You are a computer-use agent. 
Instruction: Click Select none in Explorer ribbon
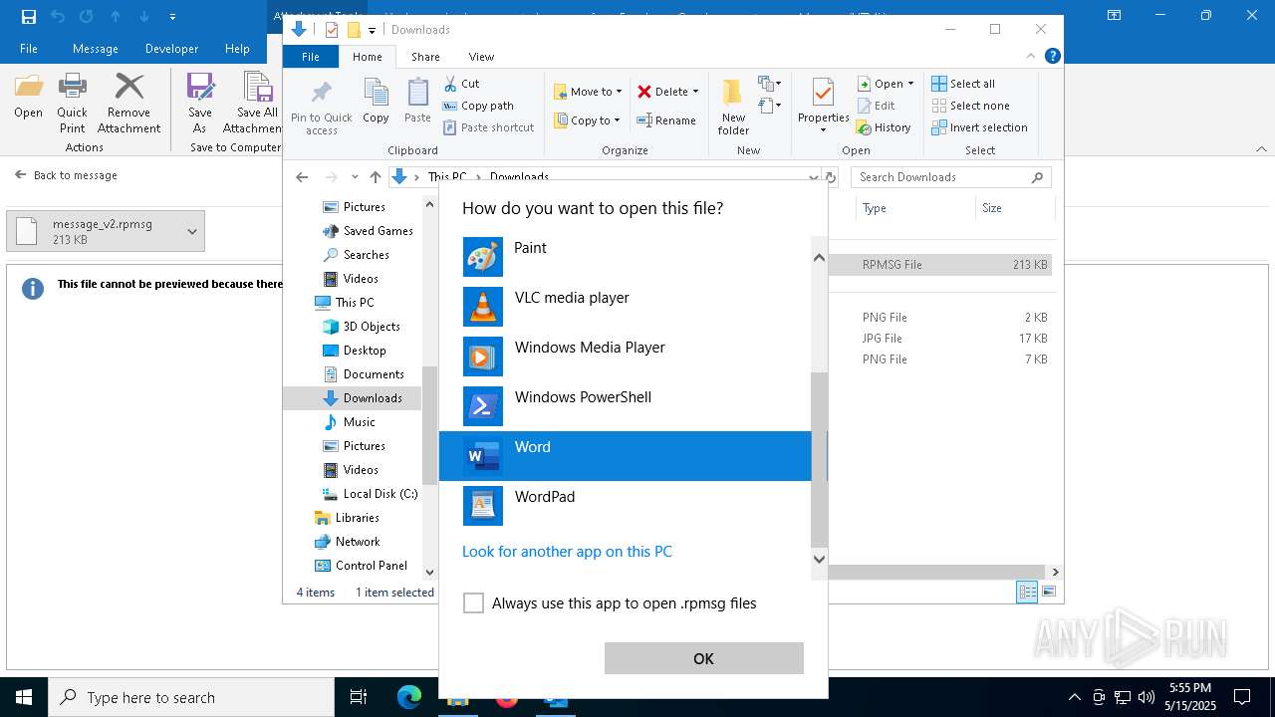970,106
